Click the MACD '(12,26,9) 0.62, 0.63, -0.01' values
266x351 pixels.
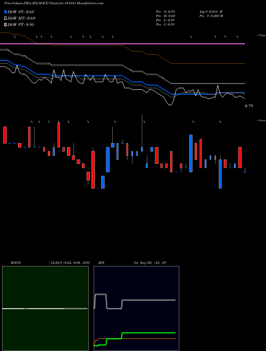click(x=69, y=263)
